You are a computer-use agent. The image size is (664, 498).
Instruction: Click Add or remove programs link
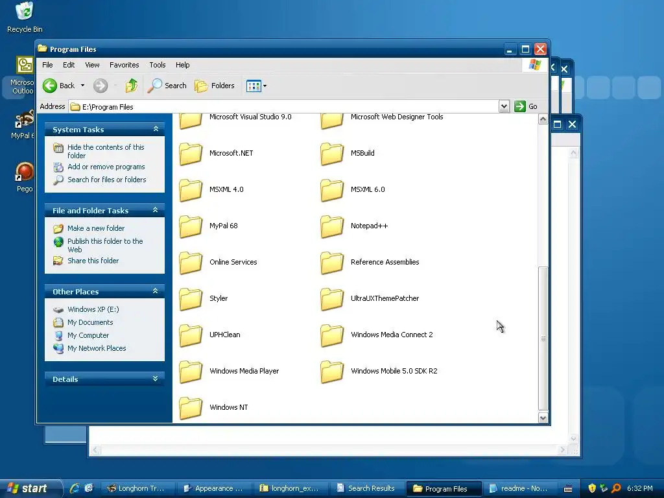coord(106,167)
